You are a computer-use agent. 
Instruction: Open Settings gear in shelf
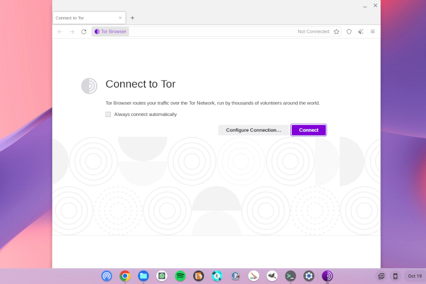308,276
